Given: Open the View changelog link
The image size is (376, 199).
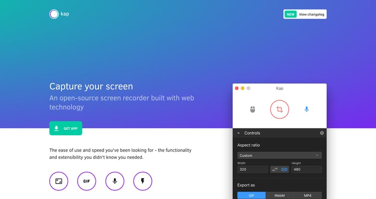Looking at the screenshot, I should click(x=305, y=14).
